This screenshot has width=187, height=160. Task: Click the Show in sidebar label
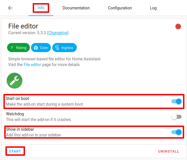click(x=20, y=129)
